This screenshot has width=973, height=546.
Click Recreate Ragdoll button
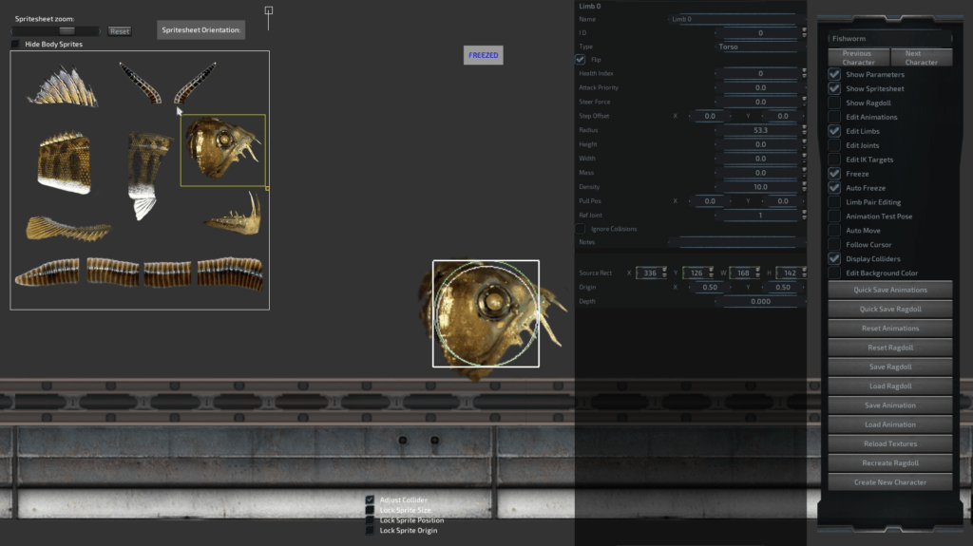(889, 462)
